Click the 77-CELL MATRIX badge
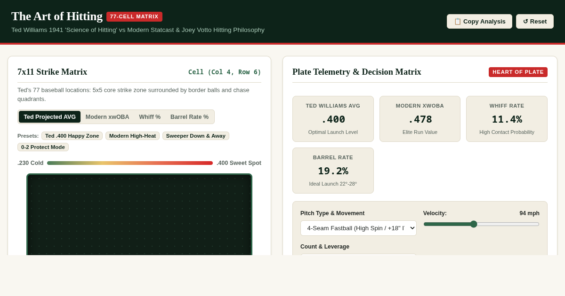565x296 pixels. [134, 16]
